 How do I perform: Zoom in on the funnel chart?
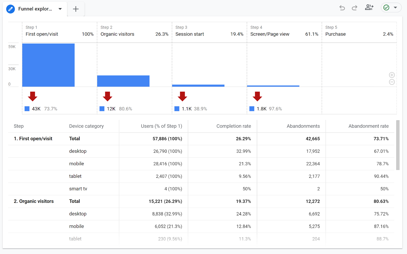[391, 75]
